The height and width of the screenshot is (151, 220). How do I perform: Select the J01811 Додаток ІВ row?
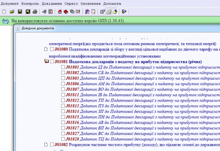click(143, 95)
